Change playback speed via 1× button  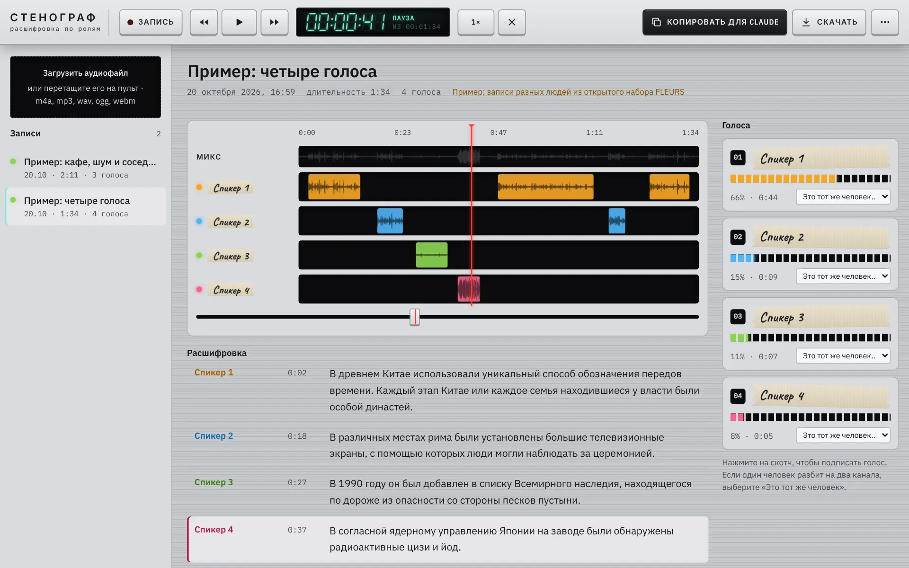[476, 22]
